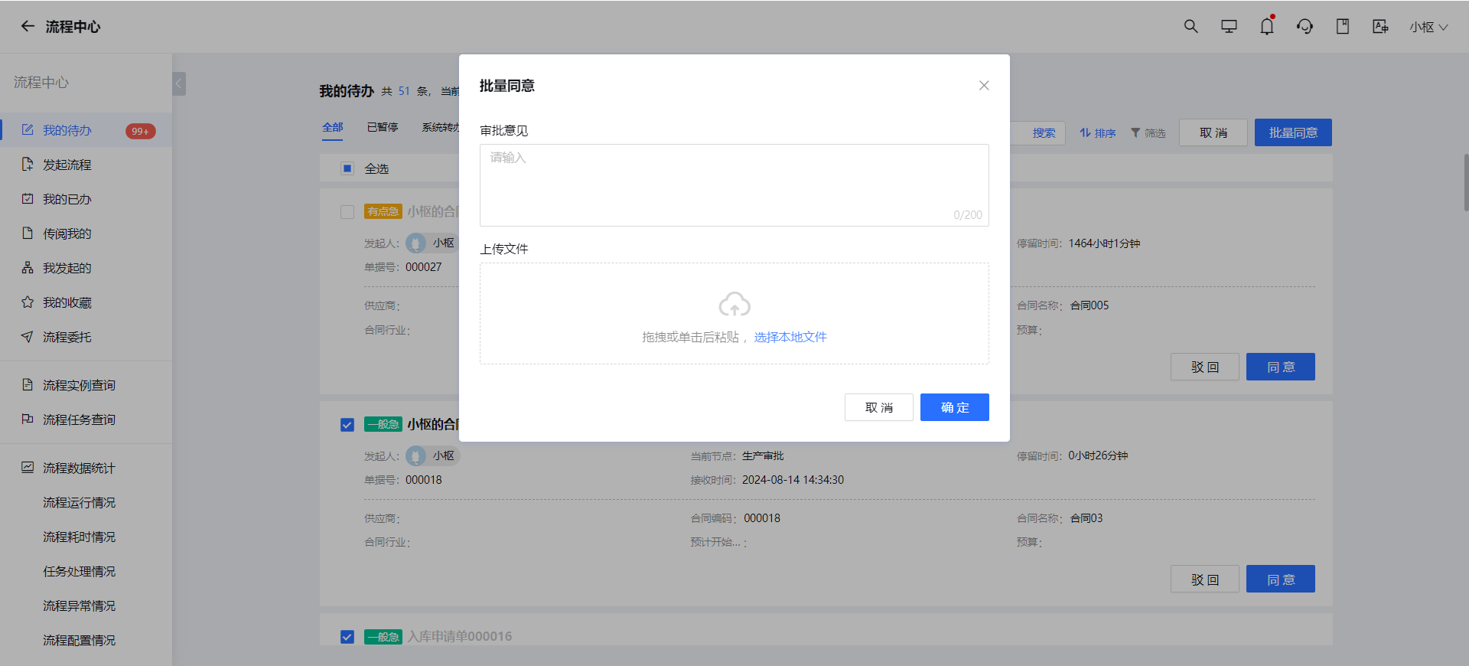This screenshot has height=666, width=1469.
Task: Click the 发起流程 document icon
Action: coord(28,164)
